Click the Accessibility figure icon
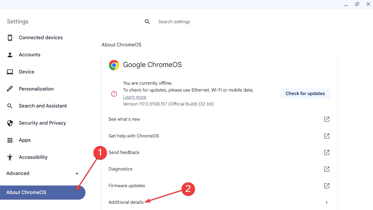This screenshot has width=373, height=210. (10, 157)
